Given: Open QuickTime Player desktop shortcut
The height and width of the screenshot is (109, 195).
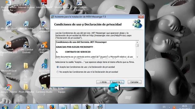Looking at the screenshot, I should [44, 67].
